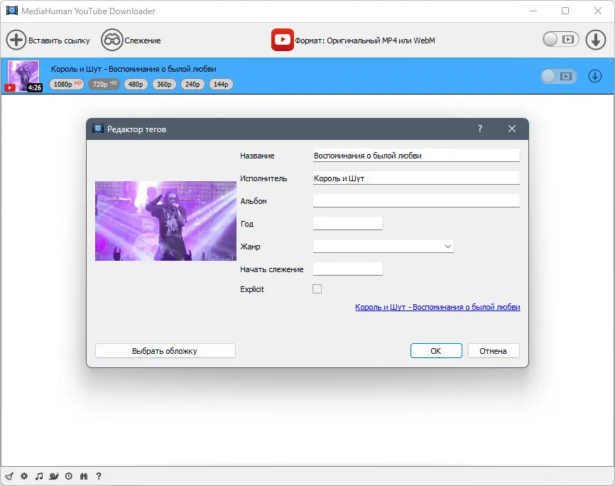Viewport: 615px width, 486px height.
Task: Choose the 480p quality badge
Action: click(x=136, y=84)
